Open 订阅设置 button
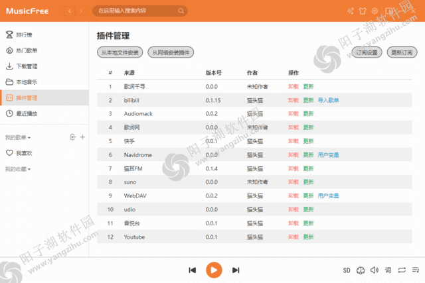The width and height of the screenshot is (425, 283). [367, 52]
